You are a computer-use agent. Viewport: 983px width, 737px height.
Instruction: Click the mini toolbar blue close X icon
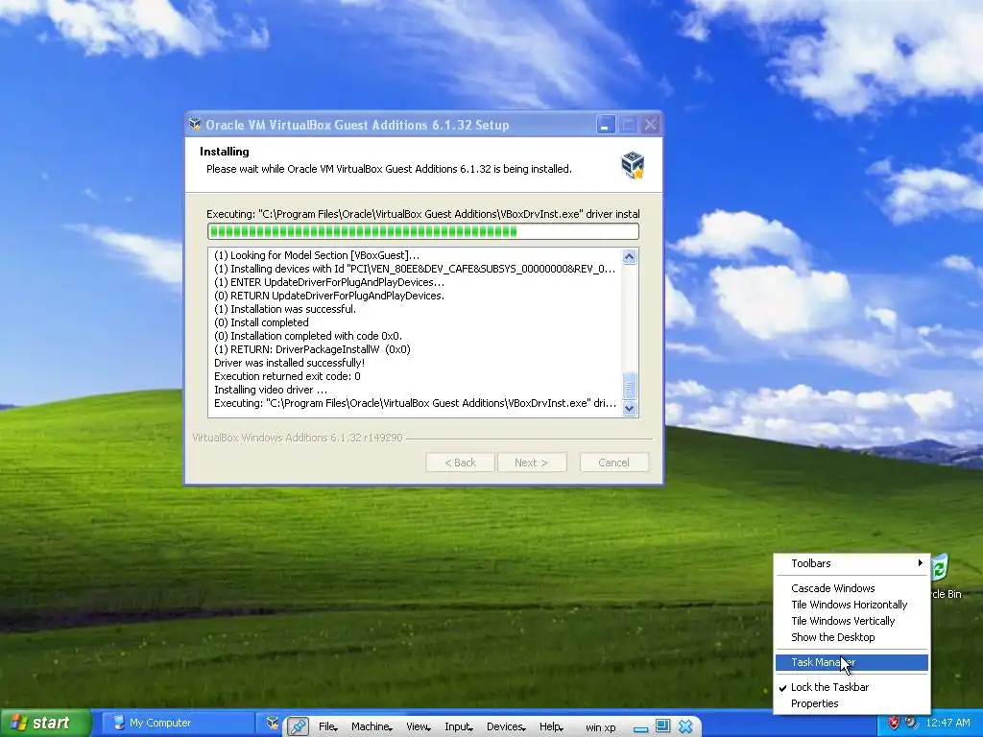point(685,726)
